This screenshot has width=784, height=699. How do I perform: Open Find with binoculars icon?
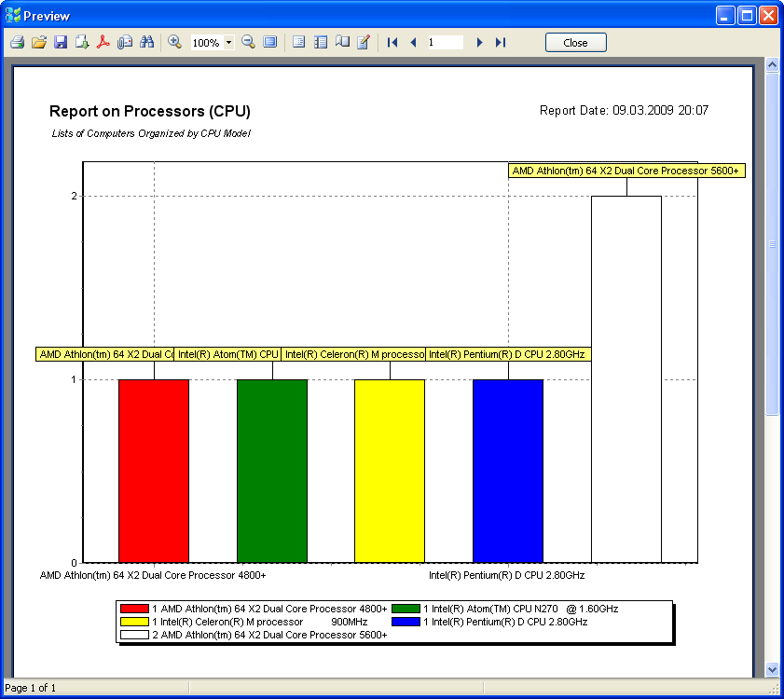tap(146, 43)
